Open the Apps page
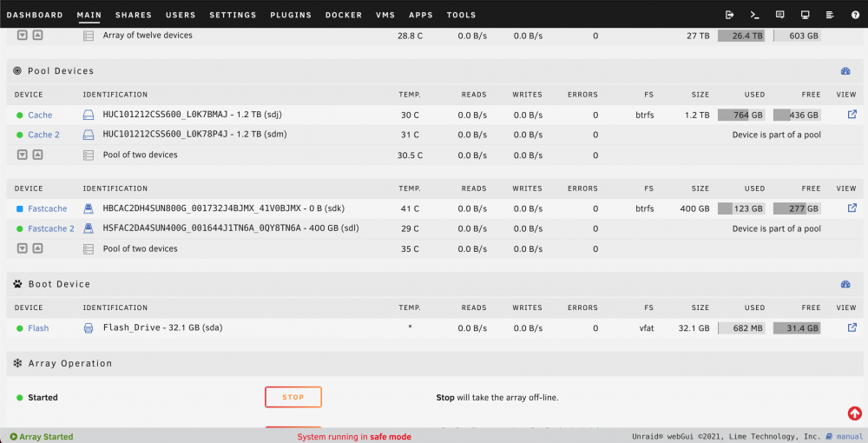This screenshot has height=443, width=868. [421, 15]
